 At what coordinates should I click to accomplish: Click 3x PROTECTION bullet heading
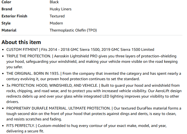point(52,86)
